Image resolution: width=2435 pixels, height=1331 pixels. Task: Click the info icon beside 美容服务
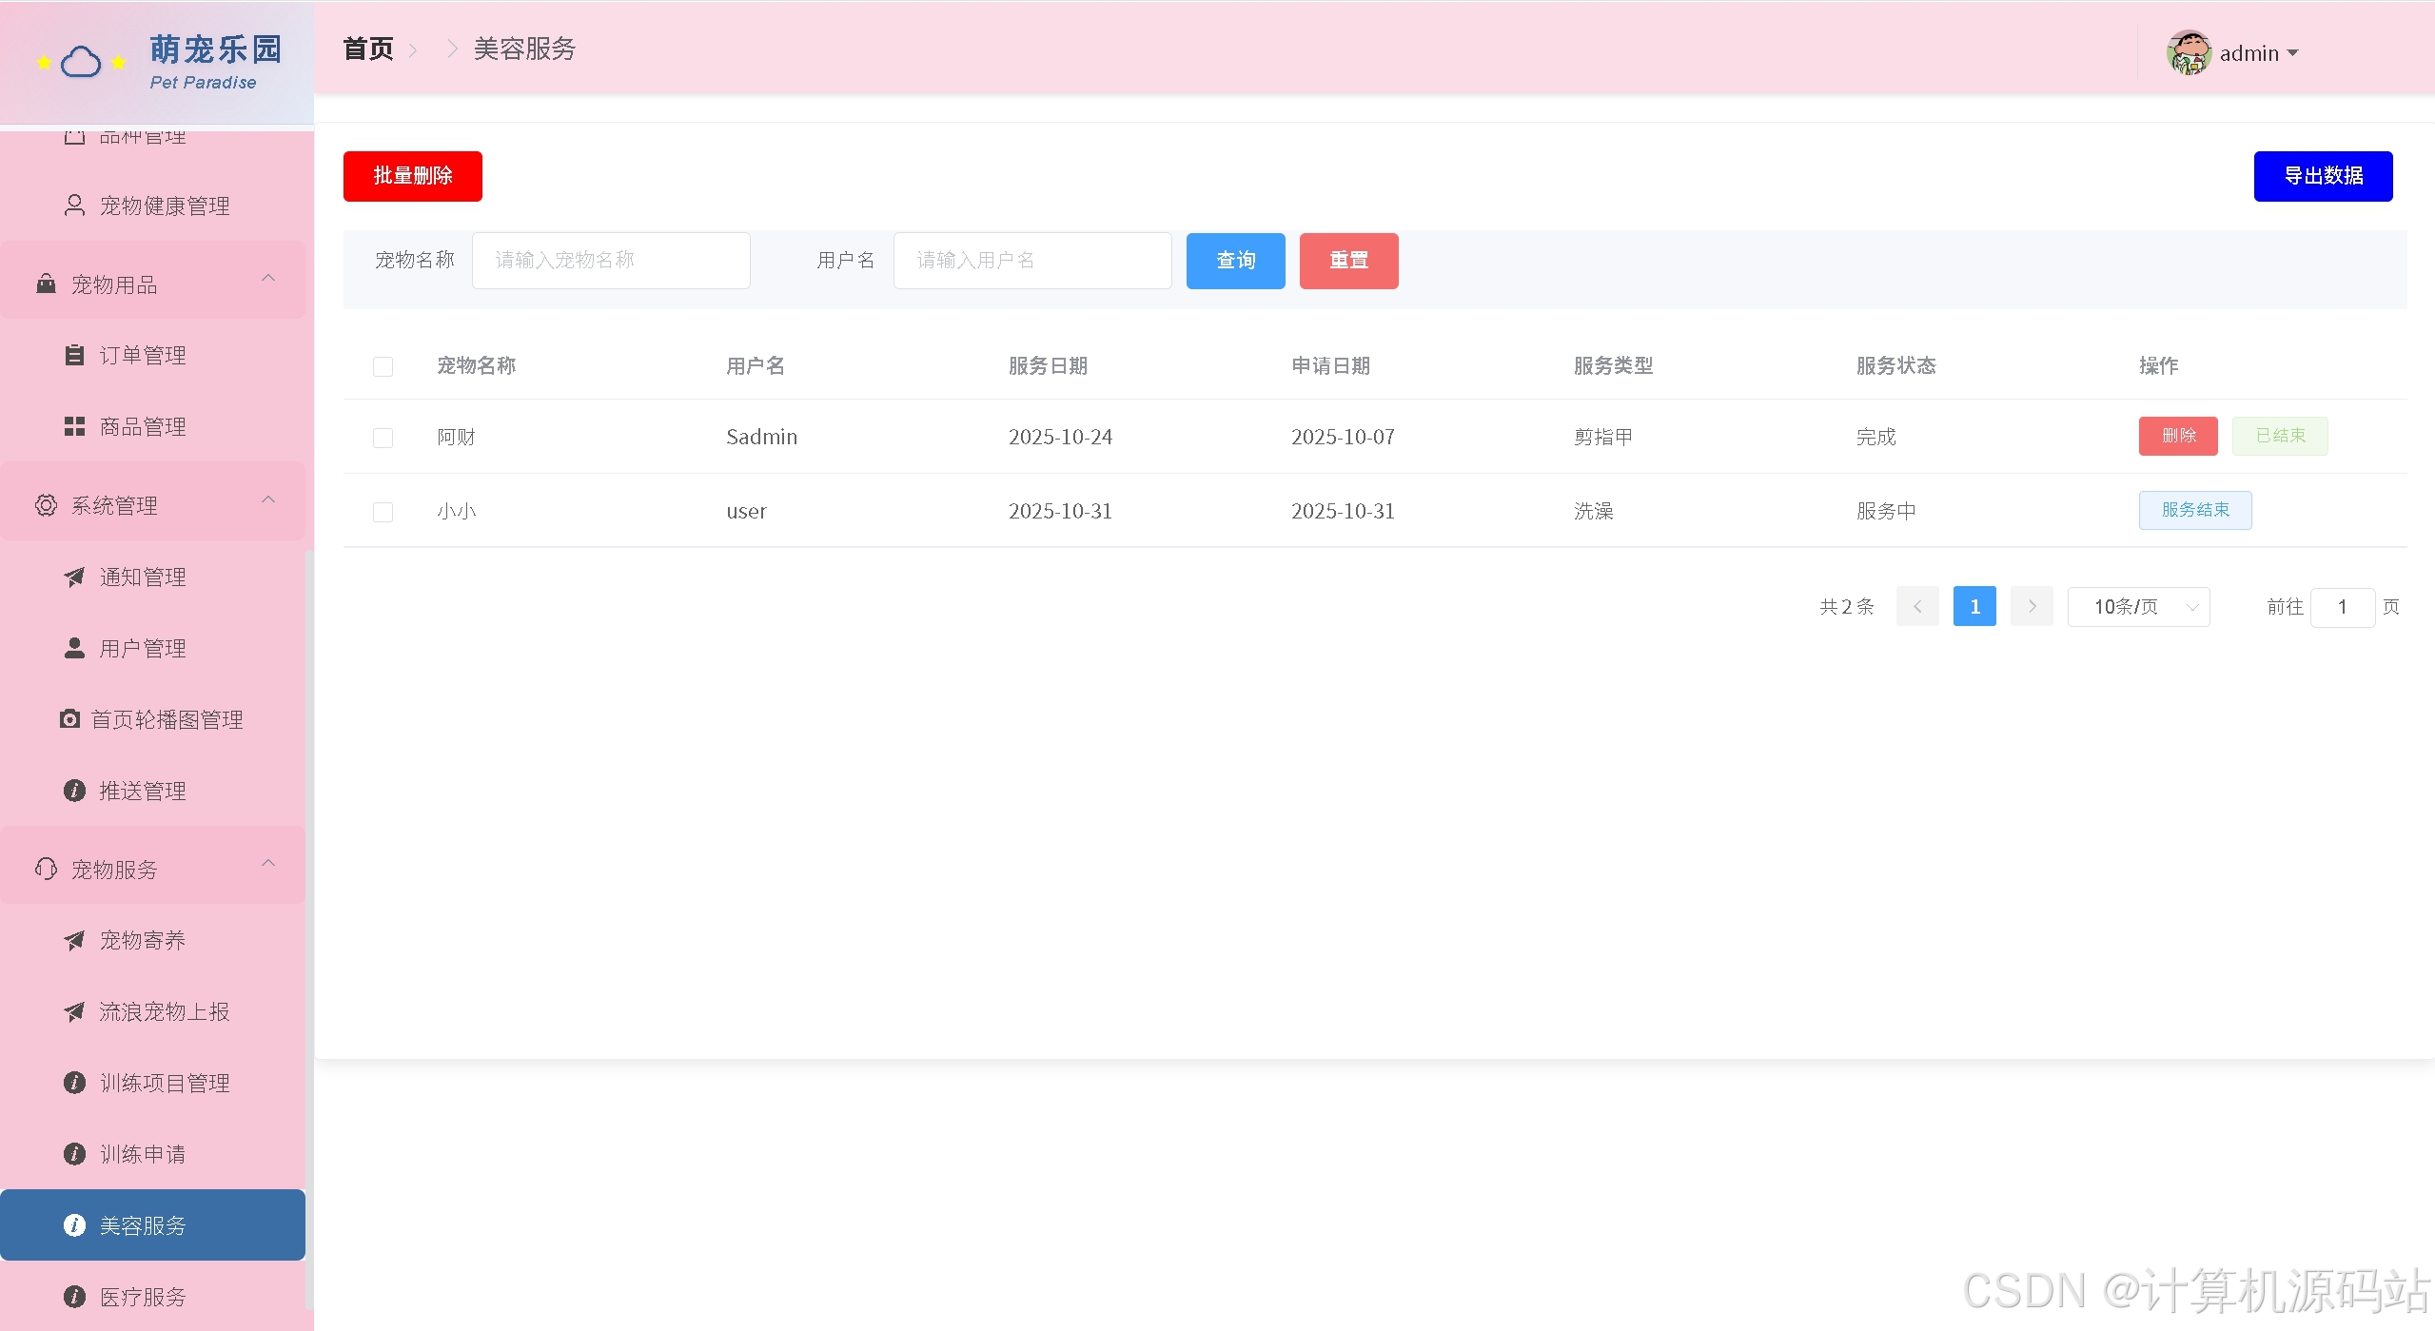74,1225
